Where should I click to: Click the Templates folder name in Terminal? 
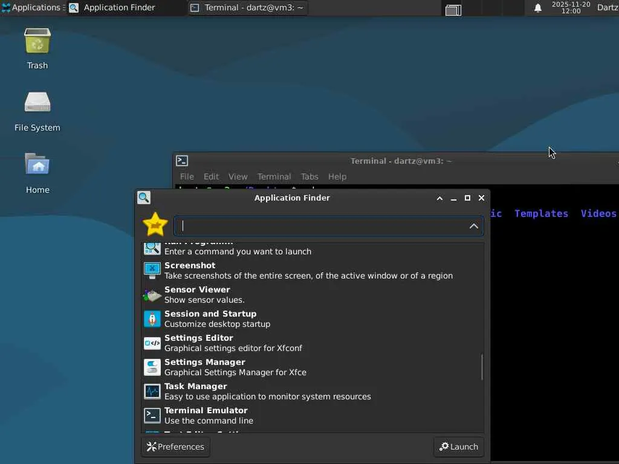coord(541,213)
